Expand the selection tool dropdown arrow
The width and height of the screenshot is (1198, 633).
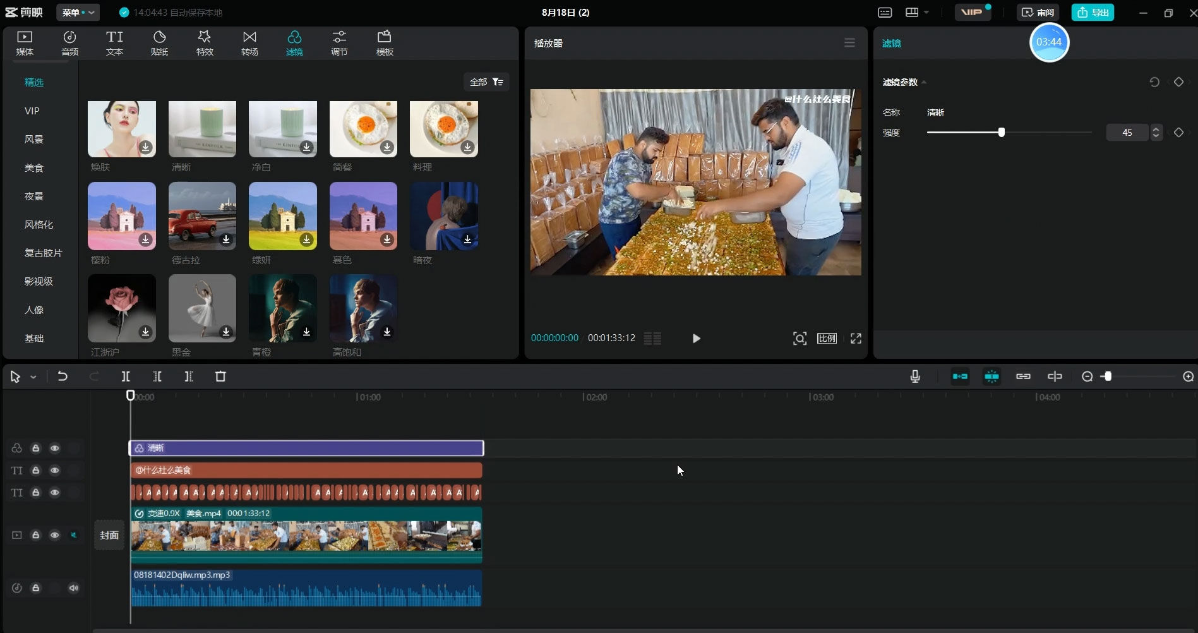point(33,377)
